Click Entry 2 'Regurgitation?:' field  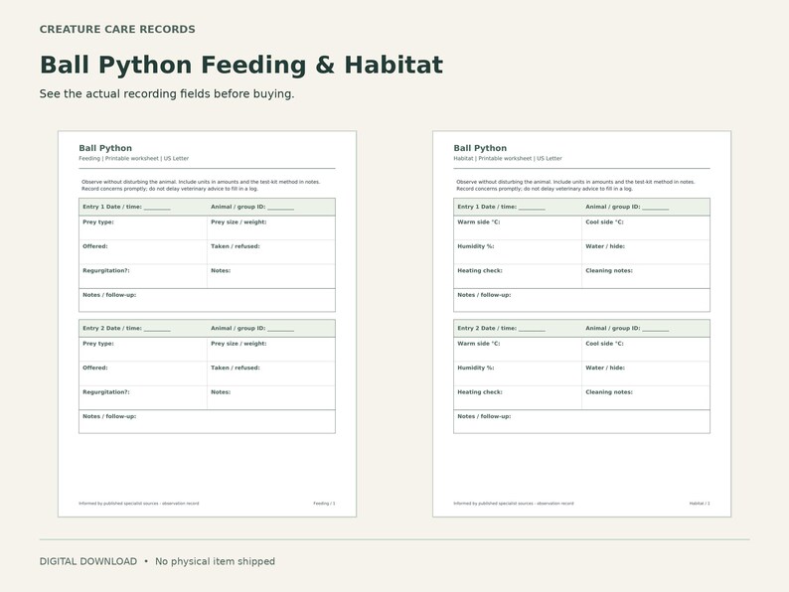coord(143,398)
